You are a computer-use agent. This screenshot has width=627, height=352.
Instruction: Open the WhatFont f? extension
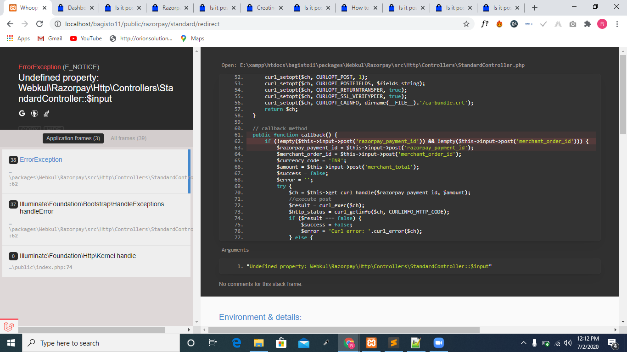click(485, 24)
